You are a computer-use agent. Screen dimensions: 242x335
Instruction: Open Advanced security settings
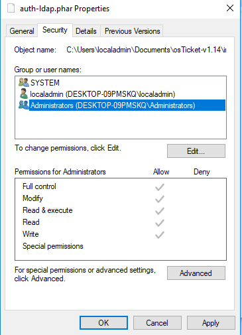pyautogui.click(x=196, y=273)
